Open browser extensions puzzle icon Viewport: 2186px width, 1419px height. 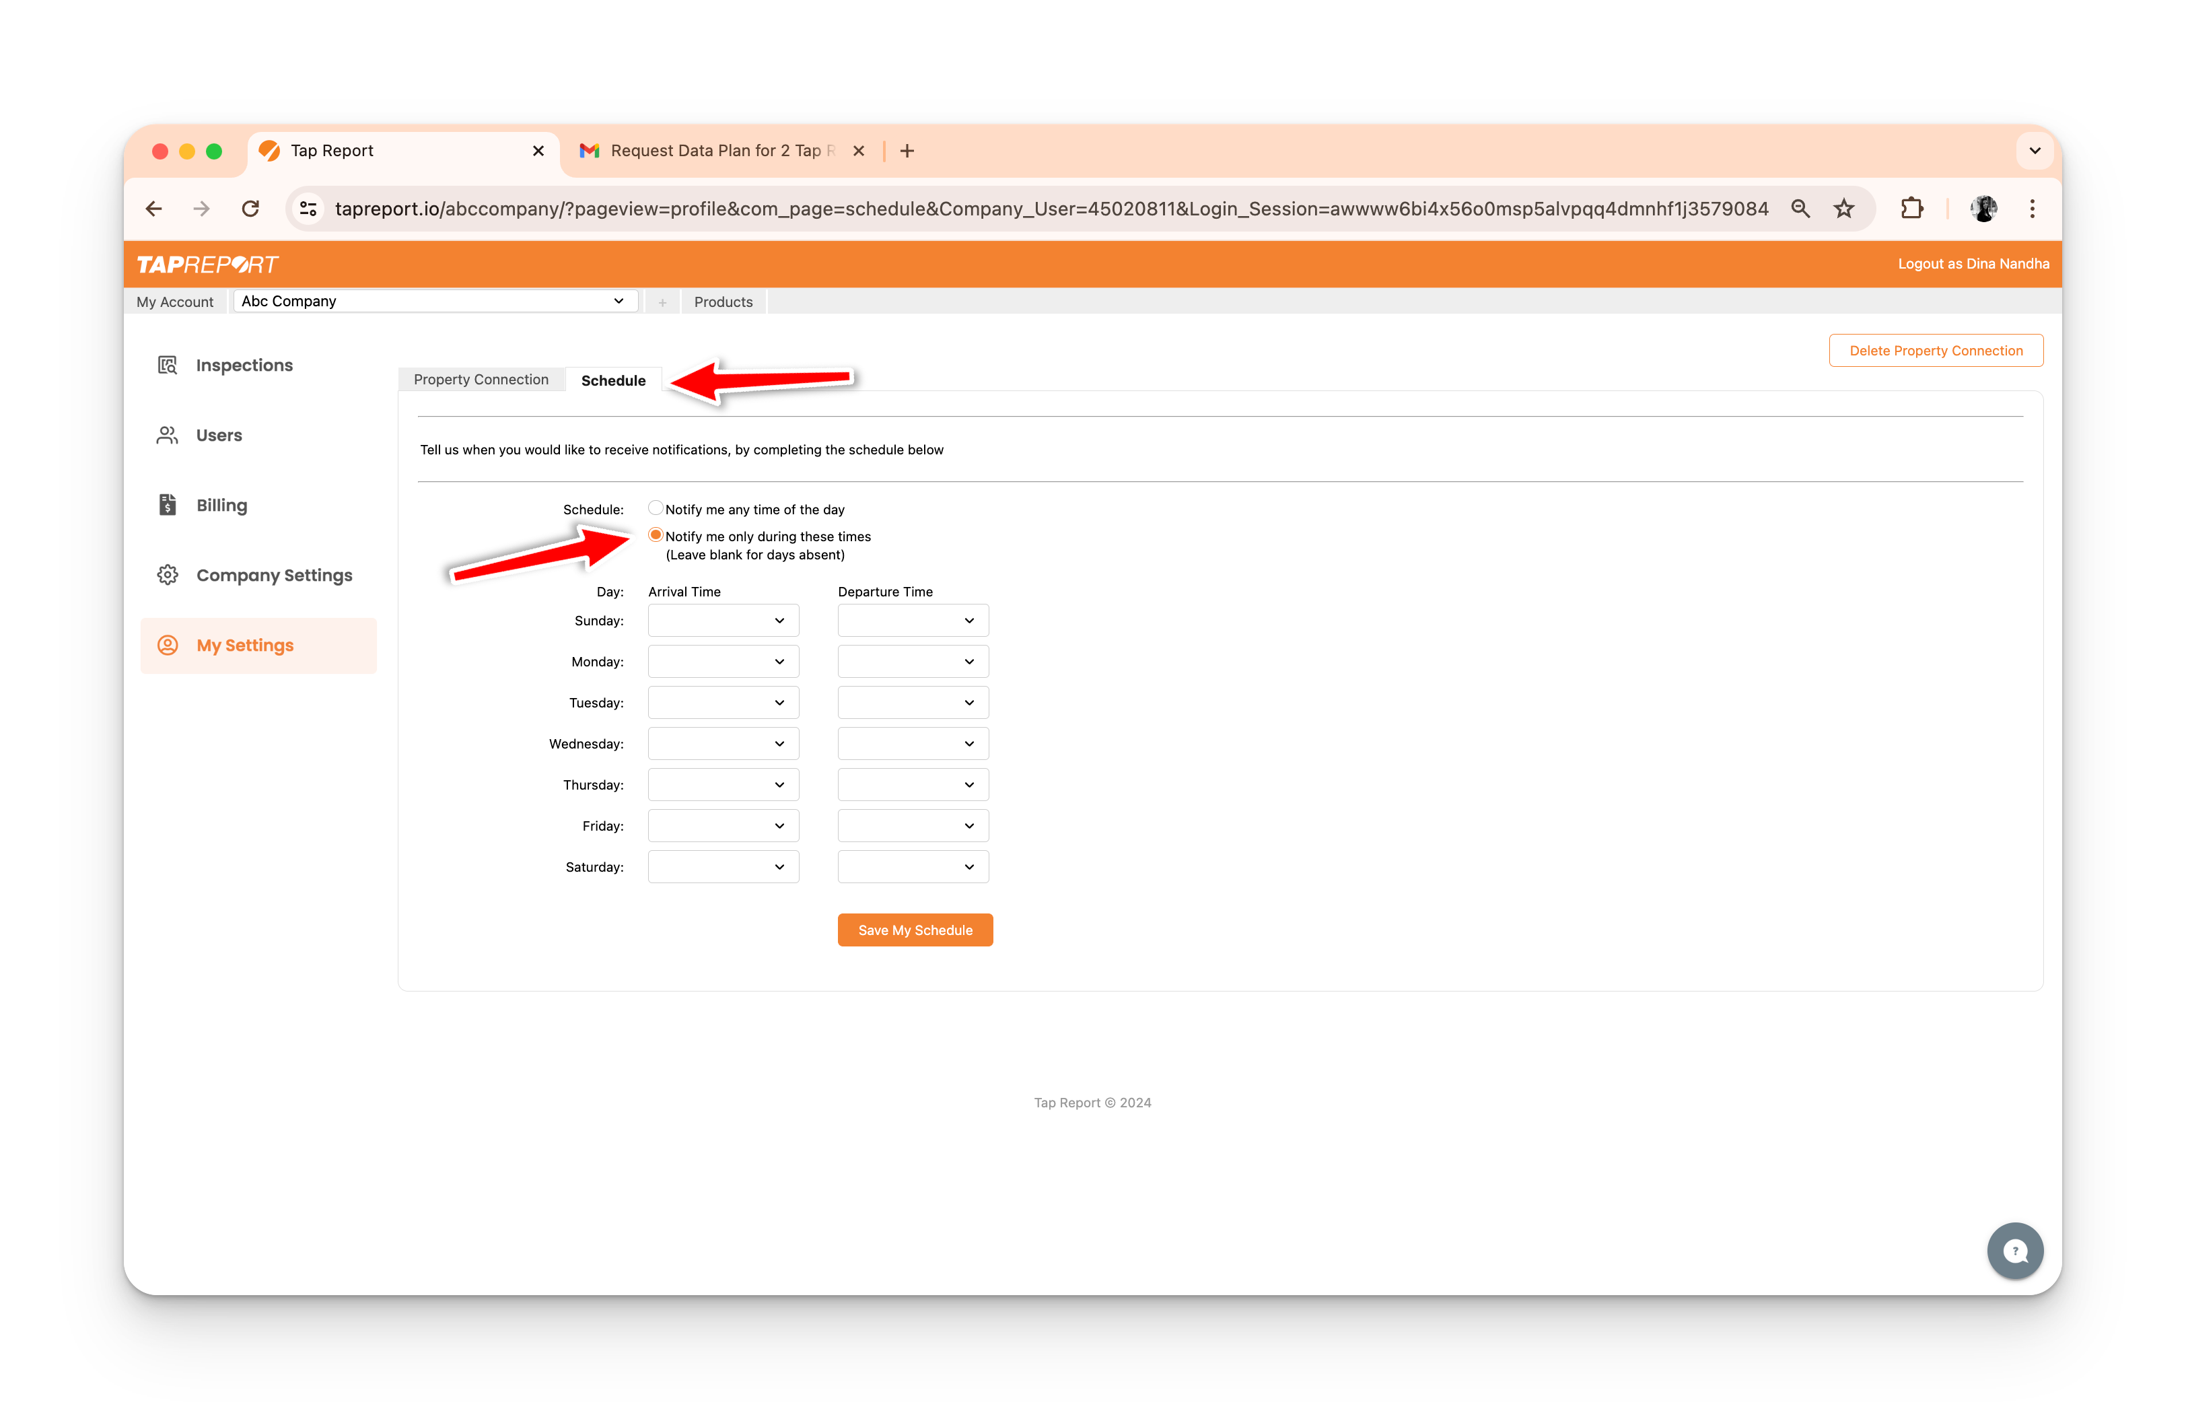click(1911, 209)
